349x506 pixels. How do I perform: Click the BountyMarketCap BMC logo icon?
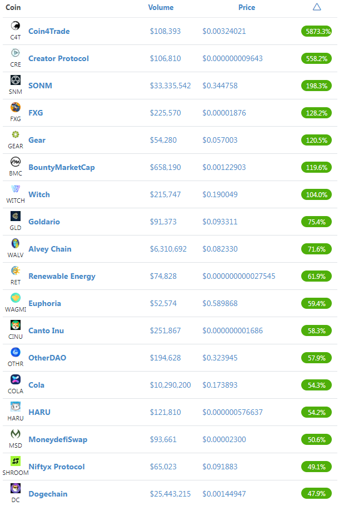16,162
